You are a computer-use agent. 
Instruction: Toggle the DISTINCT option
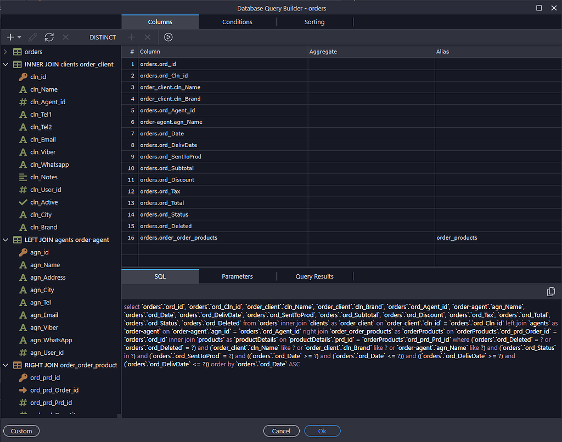pyautogui.click(x=103, y=37)
